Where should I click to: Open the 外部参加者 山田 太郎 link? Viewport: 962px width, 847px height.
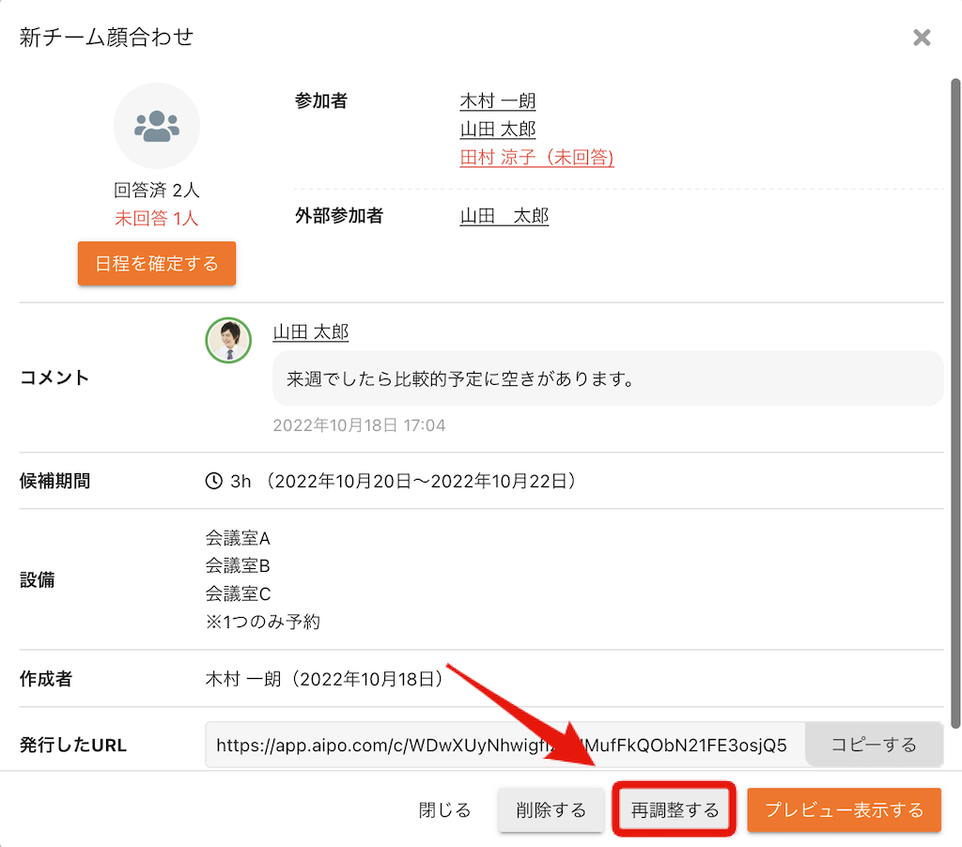tap(504, 216)
